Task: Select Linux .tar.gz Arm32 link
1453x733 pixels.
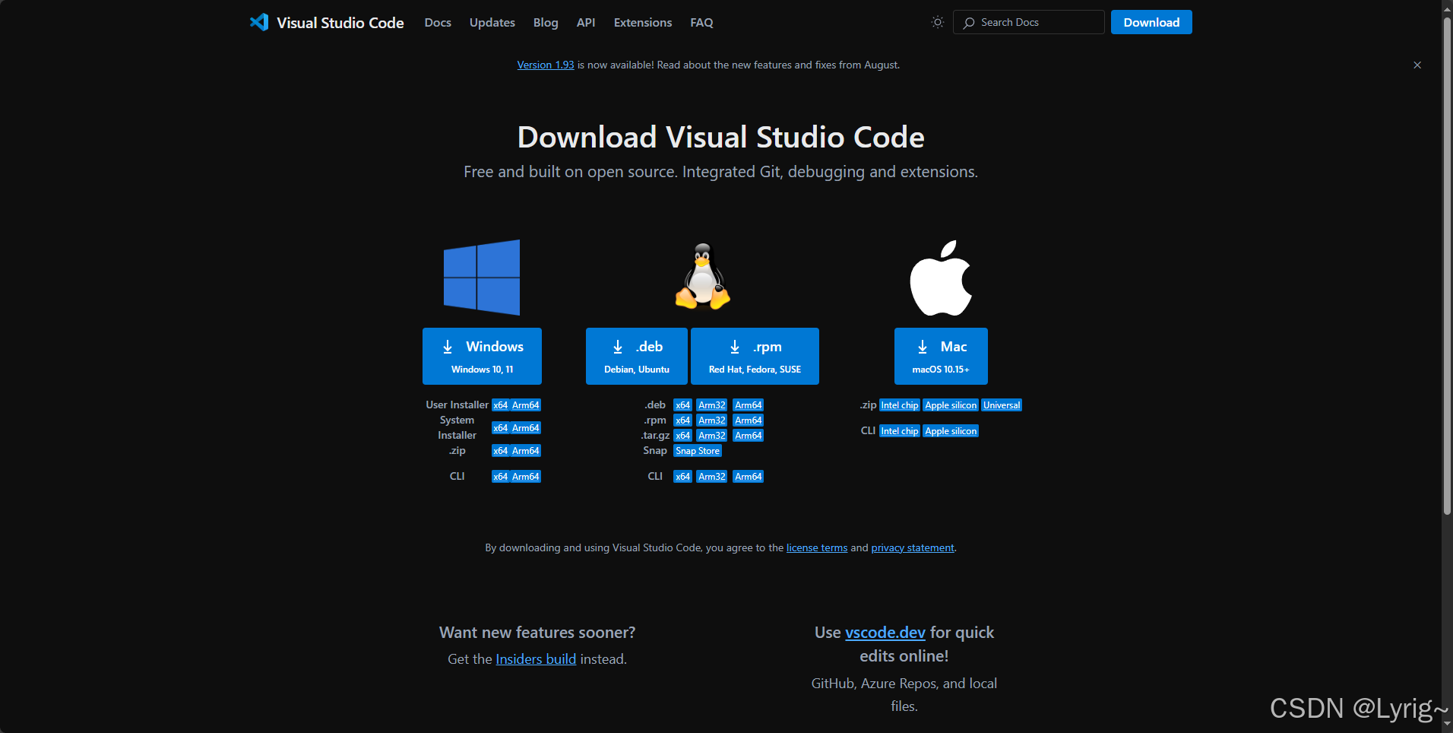Action: [x=712, y=436]
